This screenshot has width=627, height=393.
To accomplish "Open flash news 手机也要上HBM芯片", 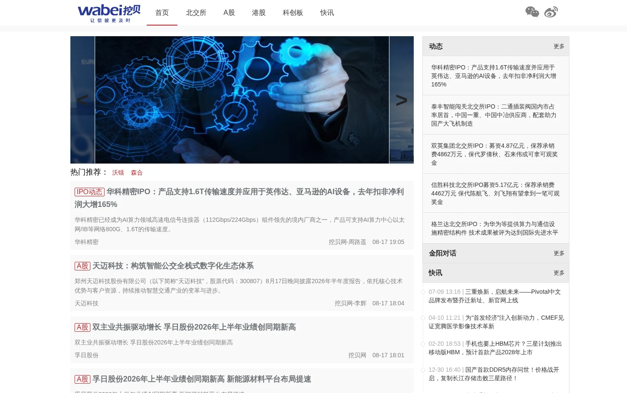I will (x=495, y=348).
